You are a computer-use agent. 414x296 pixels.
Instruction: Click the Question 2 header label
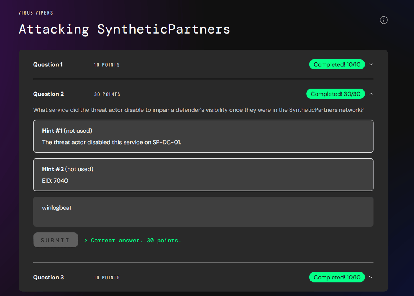[49, 94]
